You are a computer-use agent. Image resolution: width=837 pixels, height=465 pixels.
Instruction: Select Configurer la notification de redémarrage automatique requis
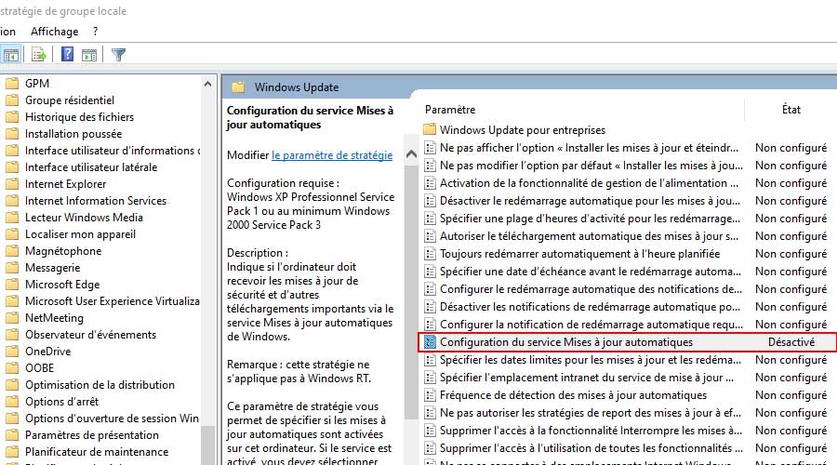[x=591, y=324]
